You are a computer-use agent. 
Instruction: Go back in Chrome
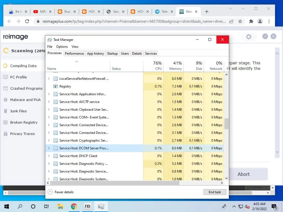9,21
